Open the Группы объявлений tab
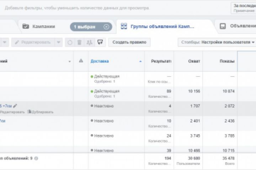This screenshot has width=256, height=170. click(x=162, y=27)
